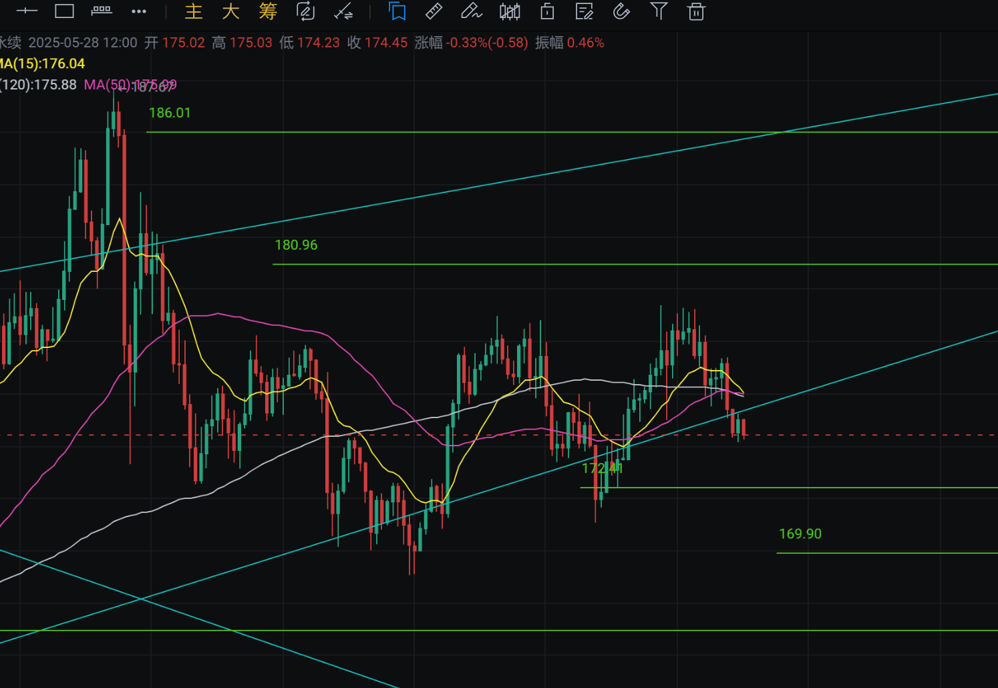Click the line swap arrows icon
Screen dimensions: 998x688
343,11
